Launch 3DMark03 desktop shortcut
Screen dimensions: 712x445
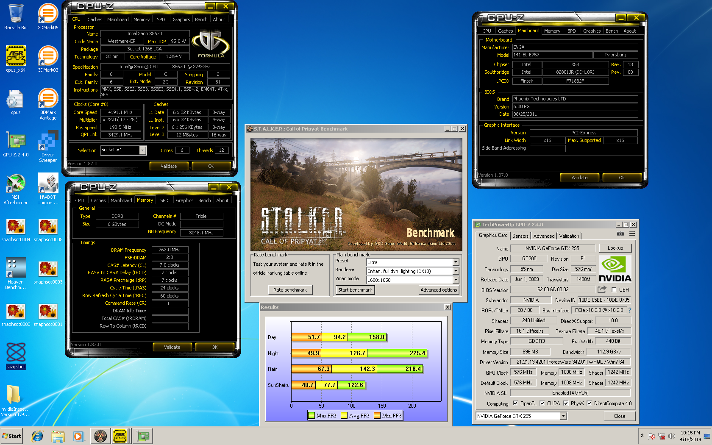coord(48,59)
